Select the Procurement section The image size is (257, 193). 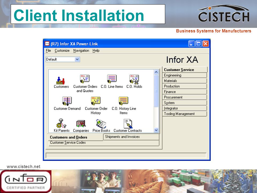coord(184,97)
